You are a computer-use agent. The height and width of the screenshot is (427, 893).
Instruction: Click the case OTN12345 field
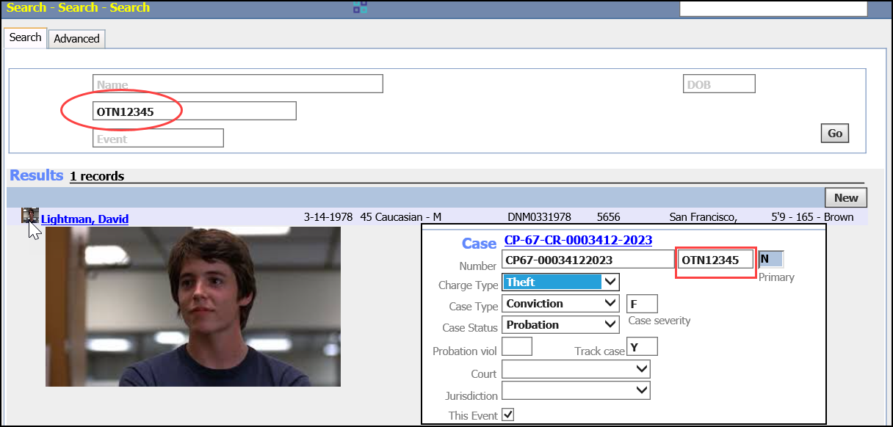[715, 260]
